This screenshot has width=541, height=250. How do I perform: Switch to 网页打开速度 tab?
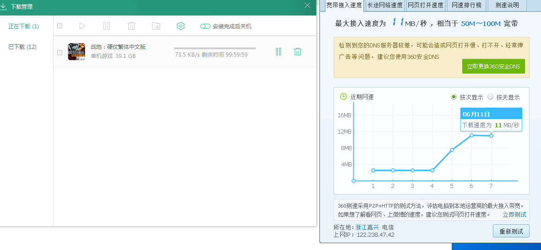[426, 5]
